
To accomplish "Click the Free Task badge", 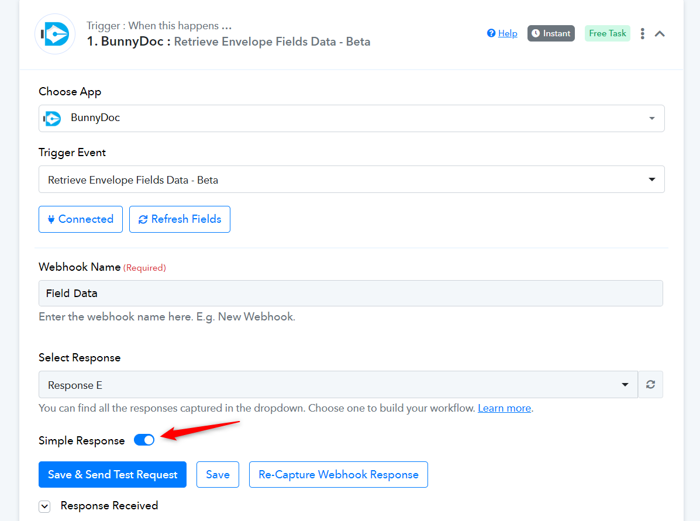I will pyautogui.click(x=607, y=33).
